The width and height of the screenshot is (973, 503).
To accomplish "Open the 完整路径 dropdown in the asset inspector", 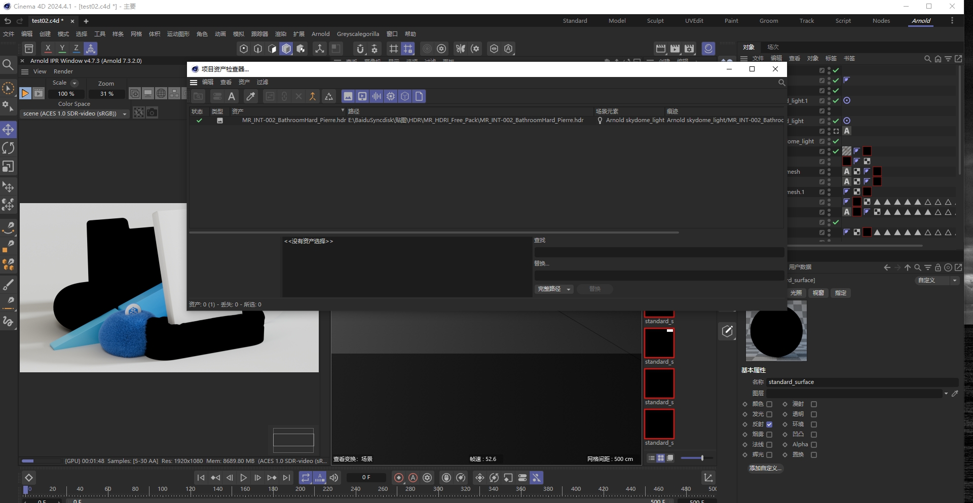I will coord(553,289).
